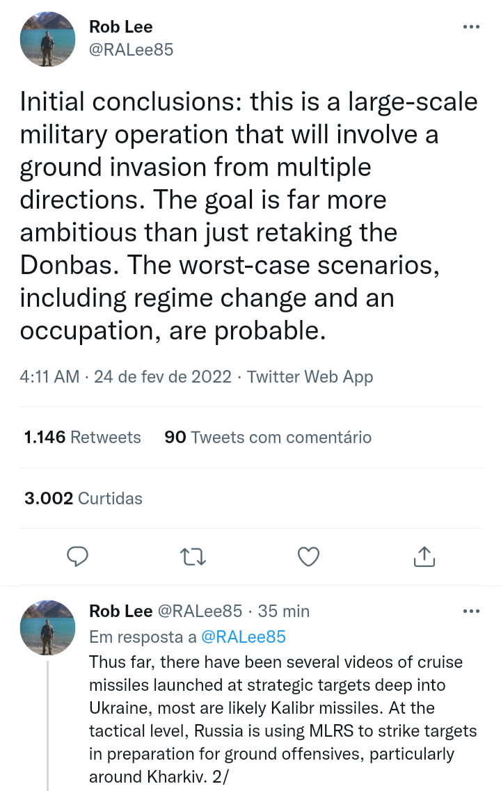Click the Rob Lee name in header

[121, 27]
